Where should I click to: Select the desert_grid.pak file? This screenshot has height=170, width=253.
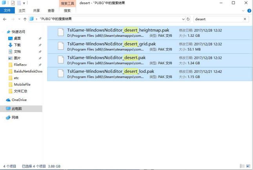click(x=149, y=47)
